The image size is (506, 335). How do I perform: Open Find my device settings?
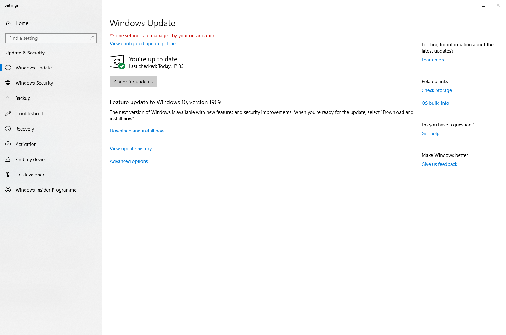51,160
